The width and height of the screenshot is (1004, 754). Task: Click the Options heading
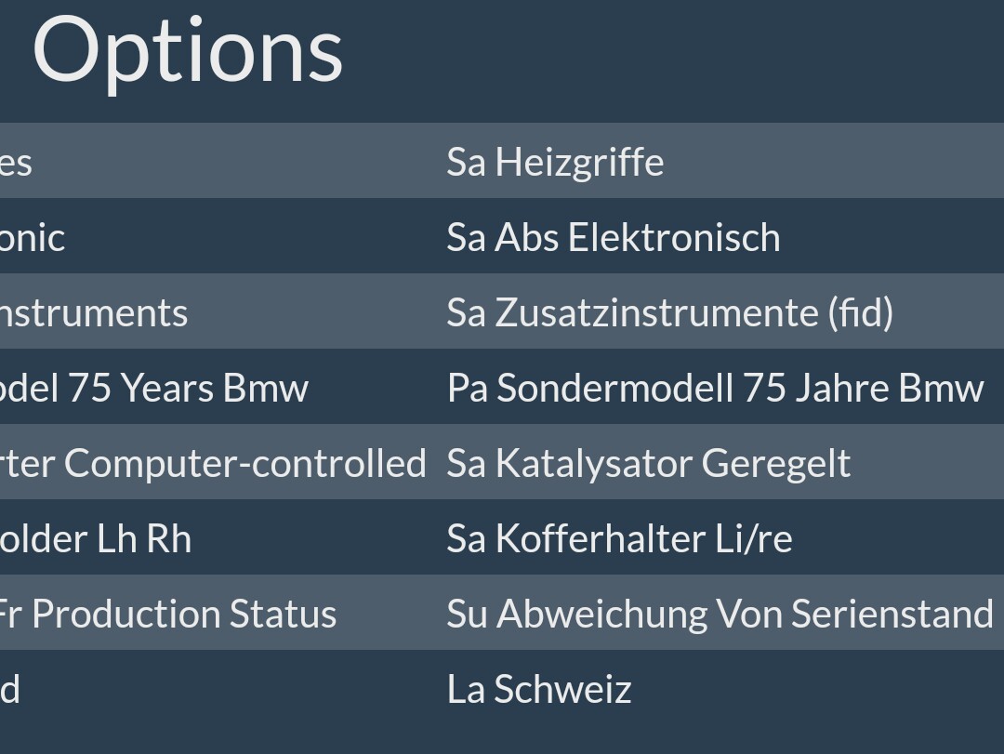[188, 50]
